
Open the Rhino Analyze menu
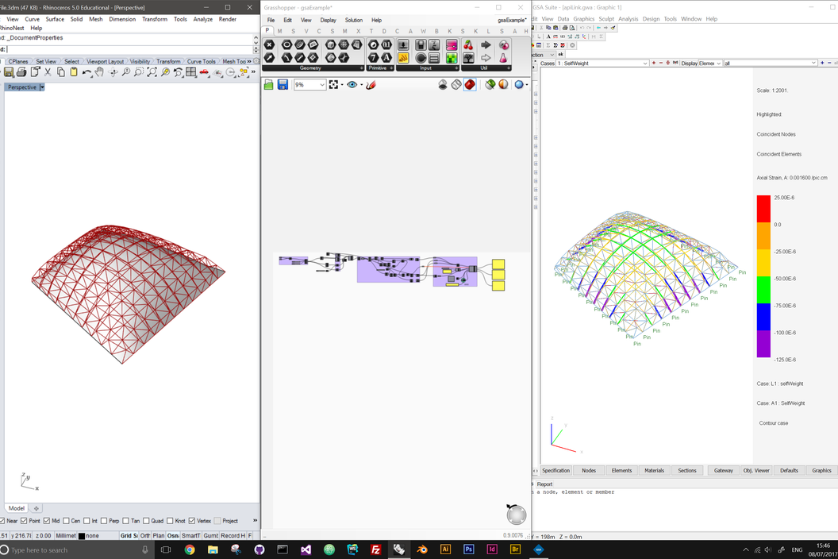pyautogui.click(x=202, y=19)
